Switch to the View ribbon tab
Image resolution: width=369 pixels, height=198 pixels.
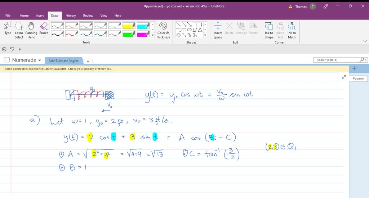pos(104,15)
